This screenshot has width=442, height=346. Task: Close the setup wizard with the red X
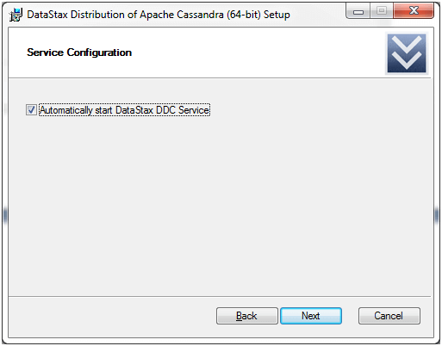414,11
